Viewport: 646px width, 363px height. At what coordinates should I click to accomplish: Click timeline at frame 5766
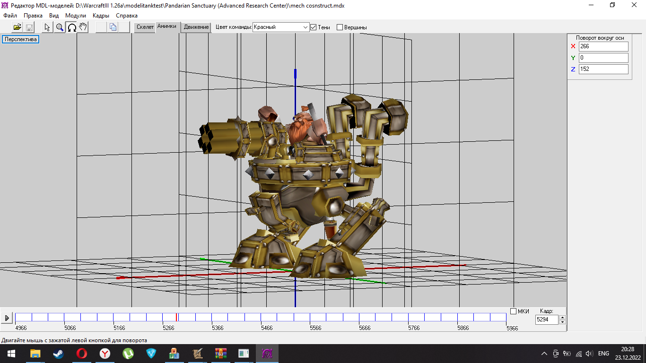[x=408, y=317]
